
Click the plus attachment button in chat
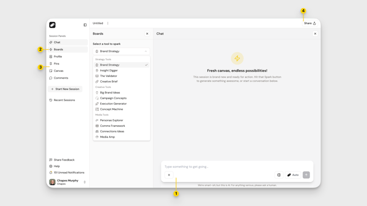[169, 175]
